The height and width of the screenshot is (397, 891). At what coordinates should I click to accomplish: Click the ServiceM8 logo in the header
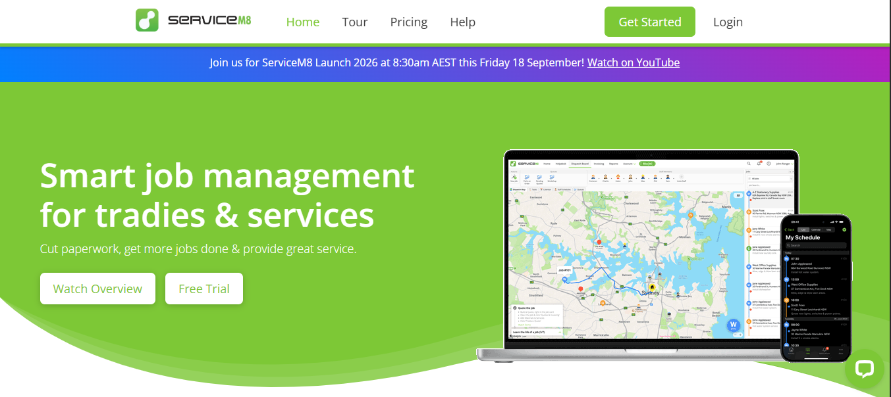(193, 20)
